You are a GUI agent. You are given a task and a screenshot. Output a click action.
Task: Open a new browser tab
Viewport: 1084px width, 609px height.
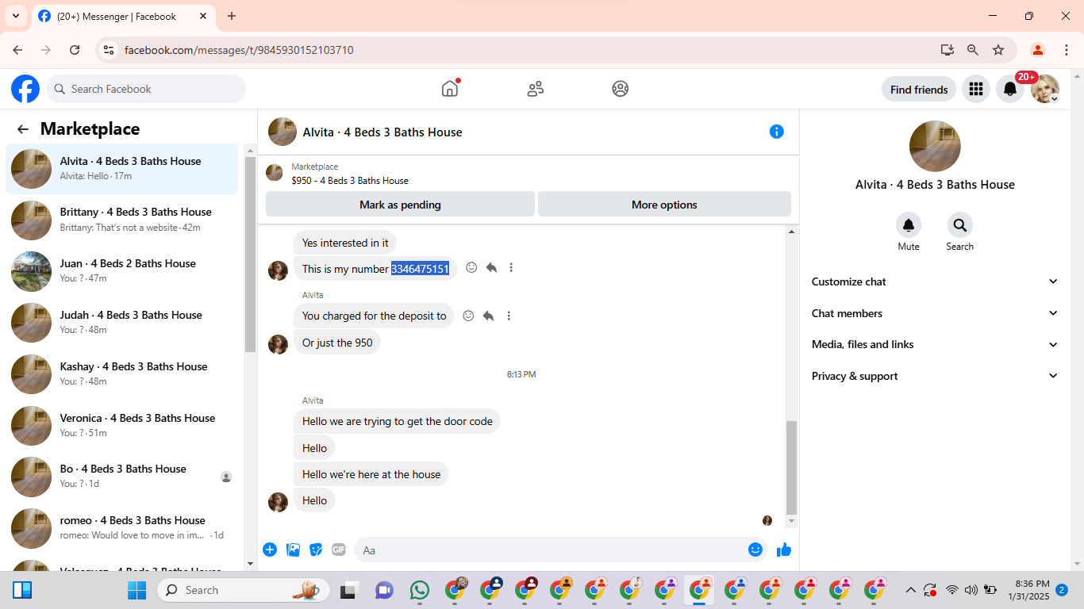point(232,16)
